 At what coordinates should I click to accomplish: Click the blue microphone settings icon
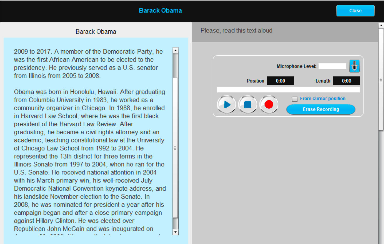(354, 66)
